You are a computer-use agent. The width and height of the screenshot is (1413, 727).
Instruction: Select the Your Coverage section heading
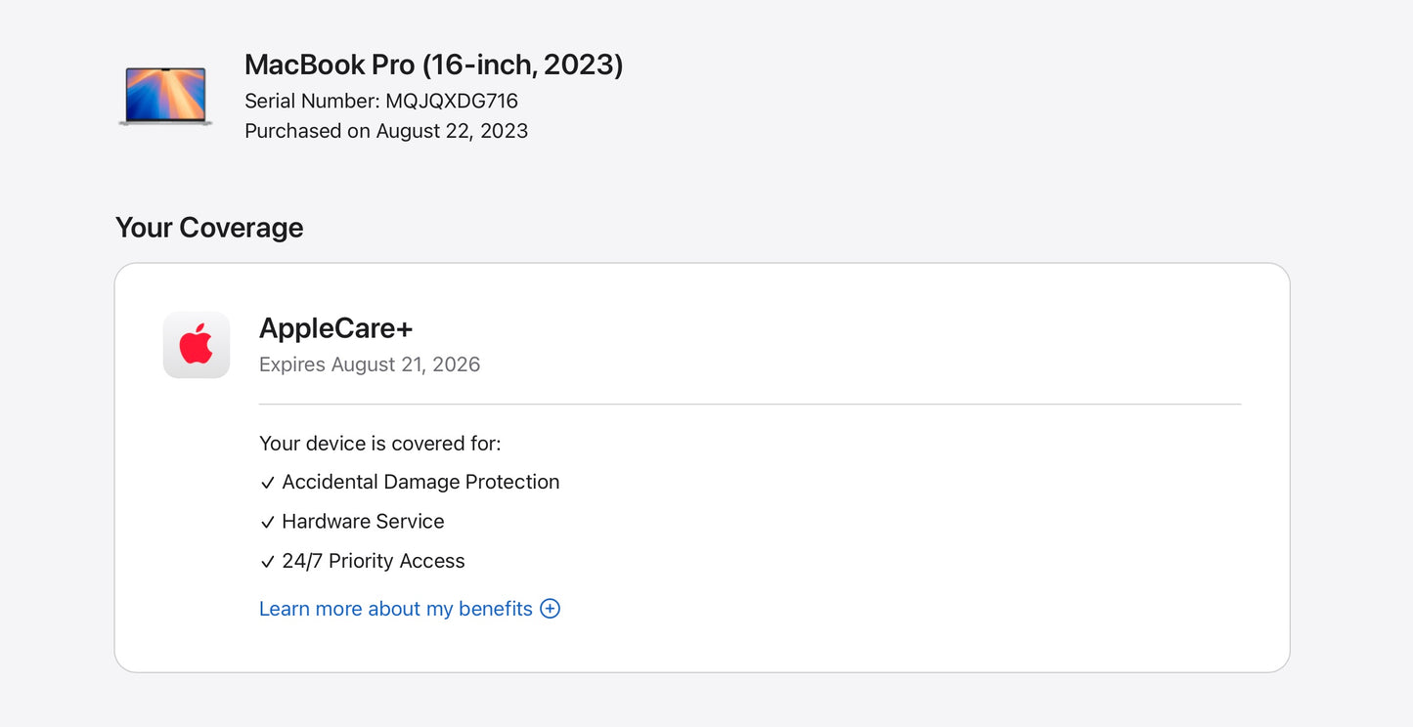[208, 227]
